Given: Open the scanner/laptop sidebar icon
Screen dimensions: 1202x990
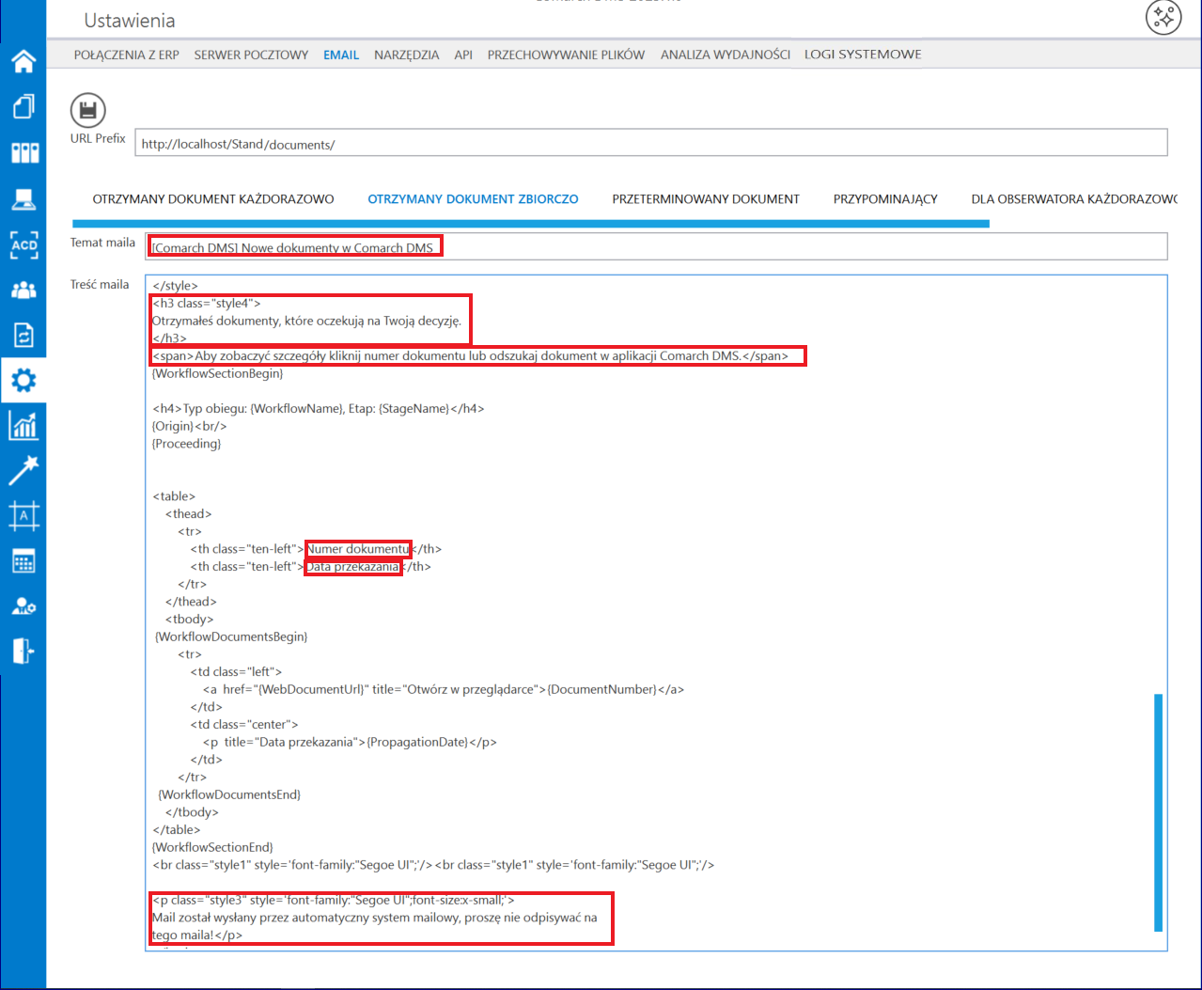Looking at the screenshot, I should click(23, 198).
